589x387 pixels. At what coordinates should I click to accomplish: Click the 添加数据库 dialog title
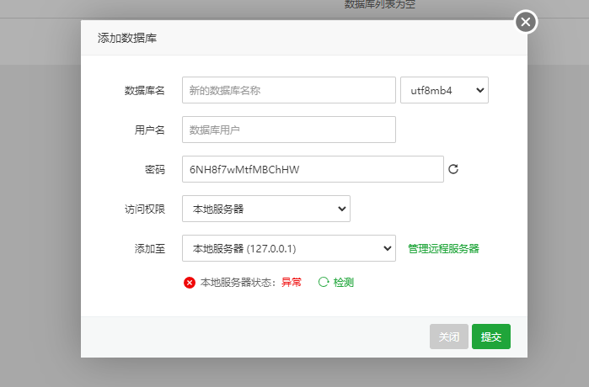click(127, 38)
